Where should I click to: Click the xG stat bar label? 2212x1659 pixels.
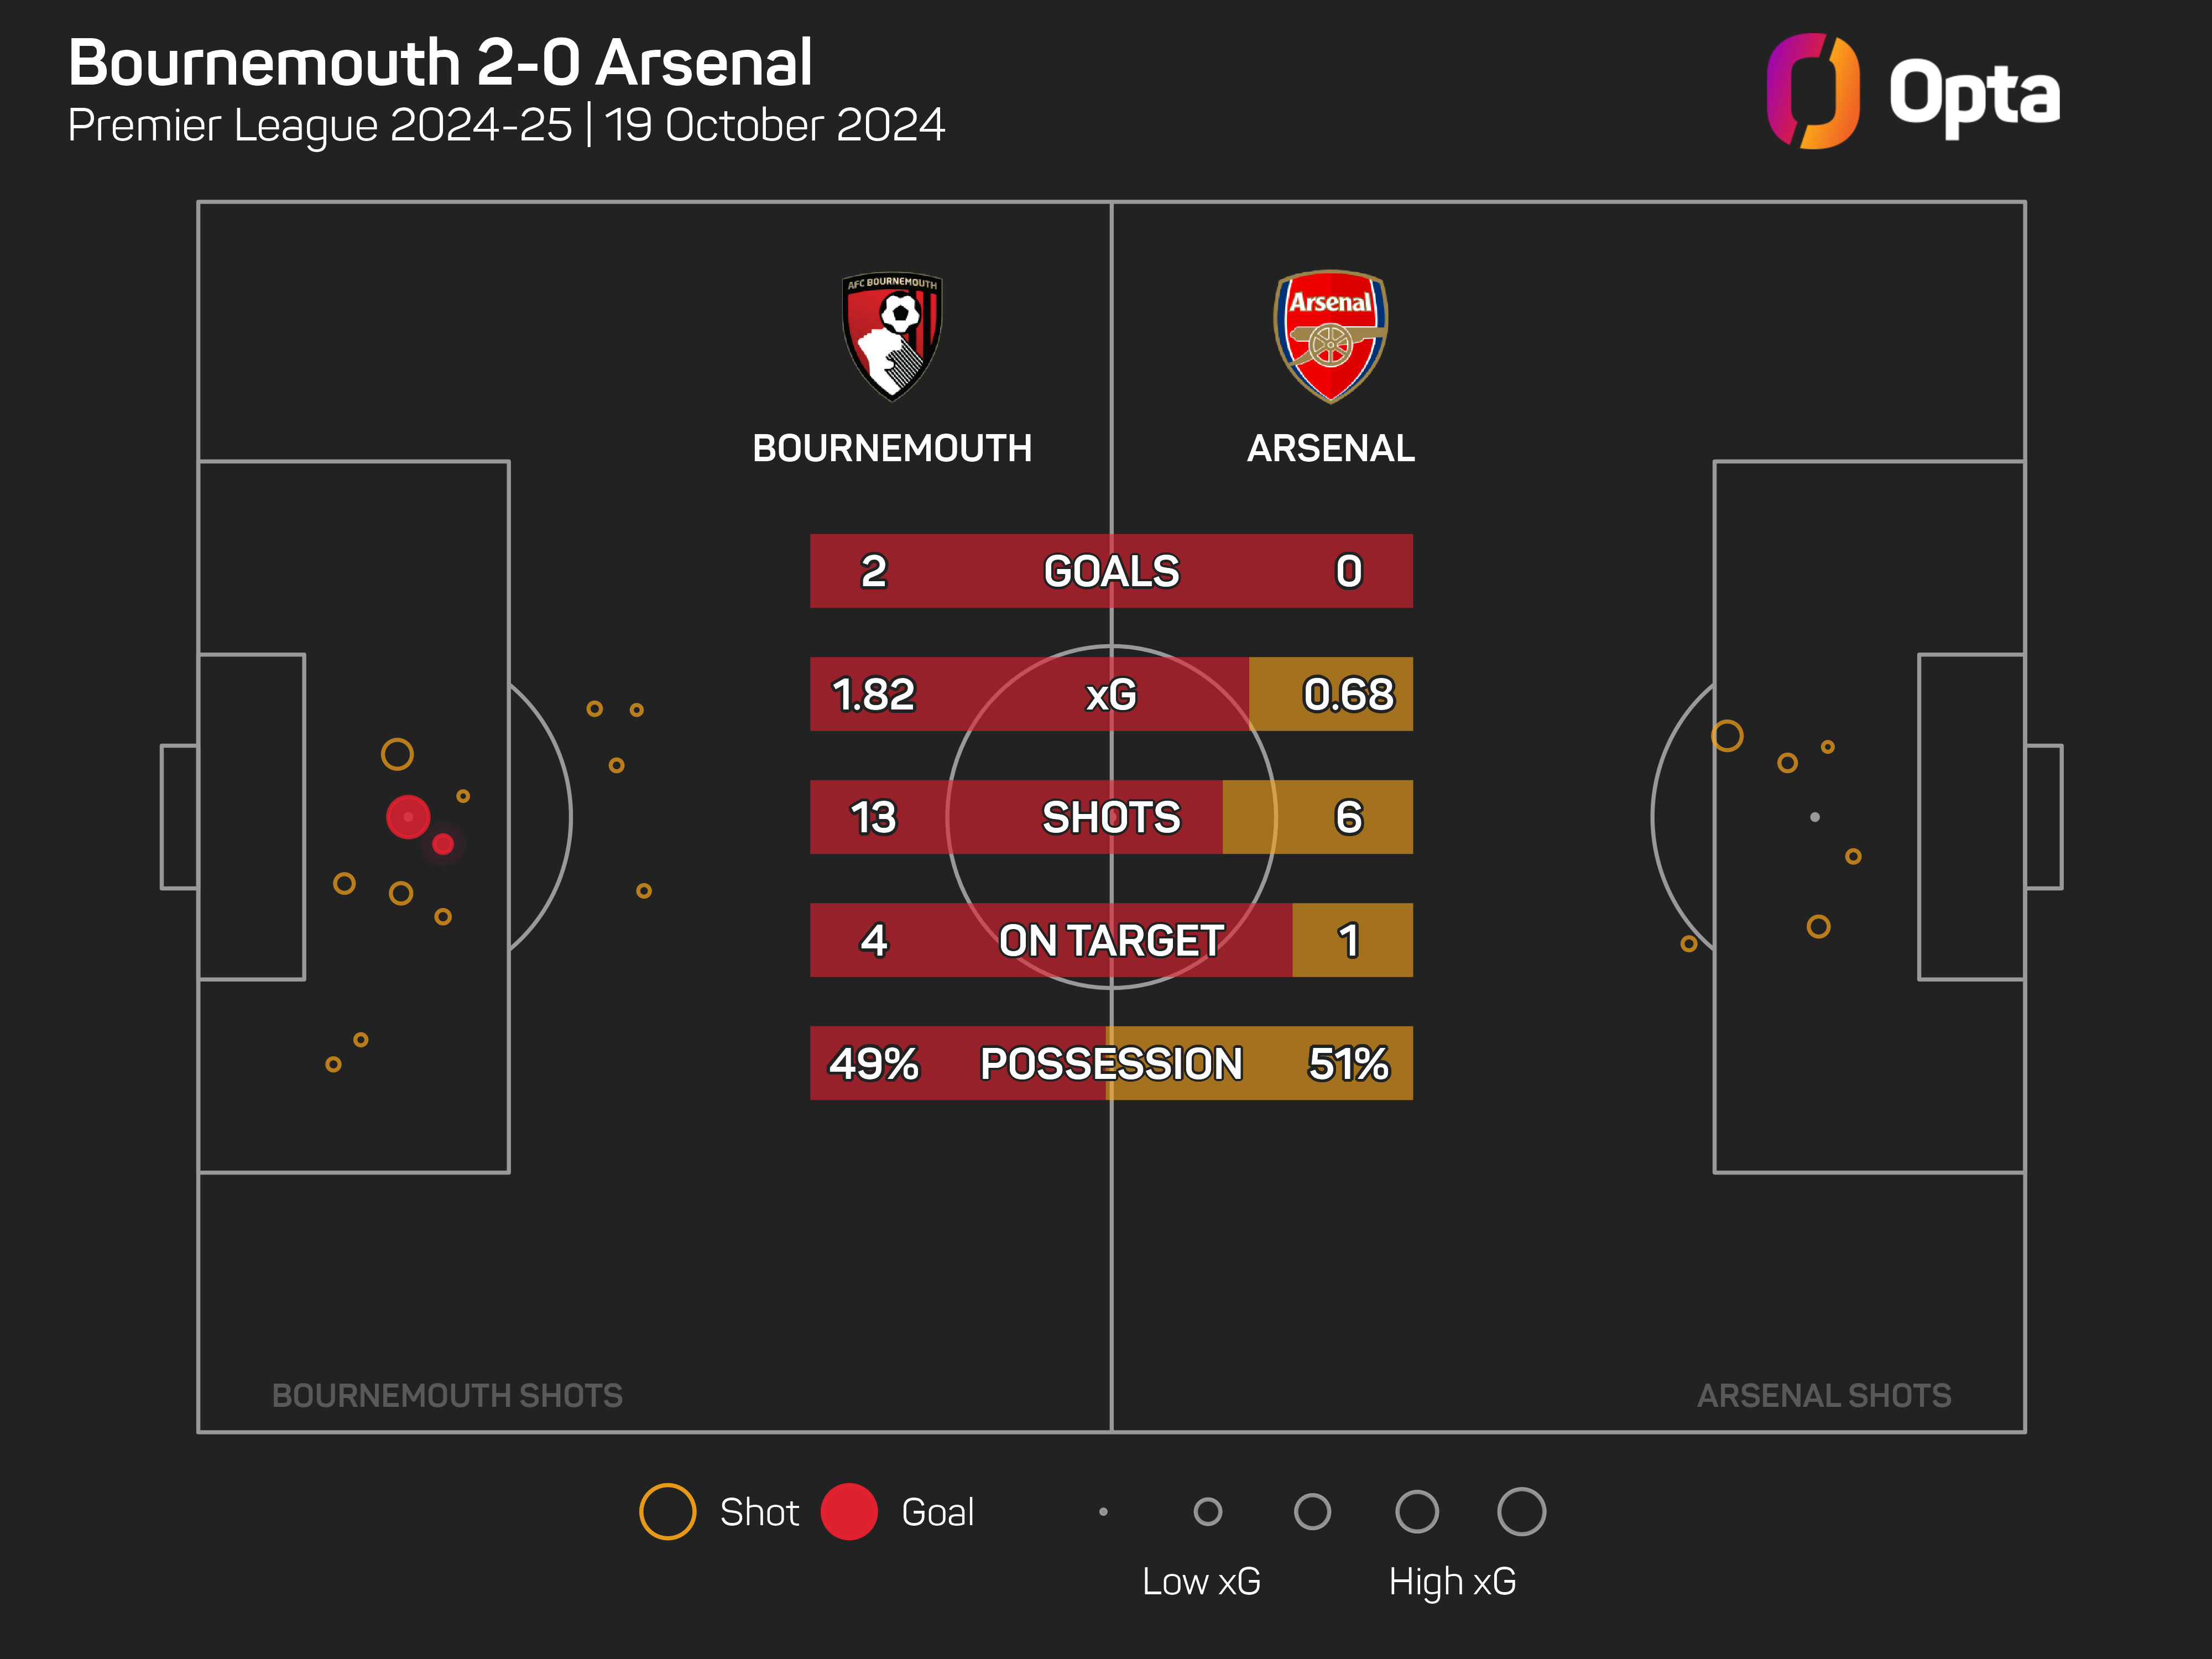click(1111, 694)
